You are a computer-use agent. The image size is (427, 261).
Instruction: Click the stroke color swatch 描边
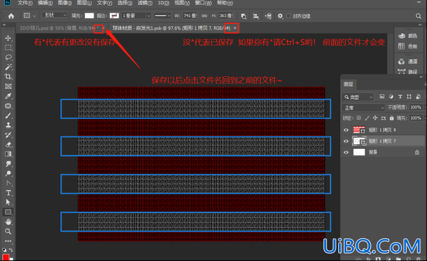[x=114, y=15]
